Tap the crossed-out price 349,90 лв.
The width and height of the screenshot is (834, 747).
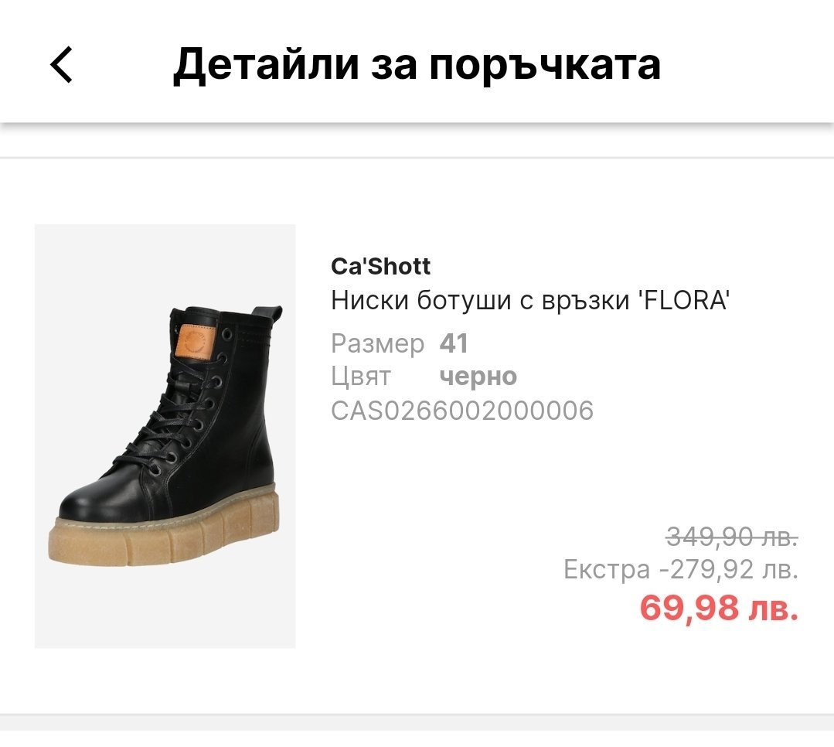click(731, 535)
